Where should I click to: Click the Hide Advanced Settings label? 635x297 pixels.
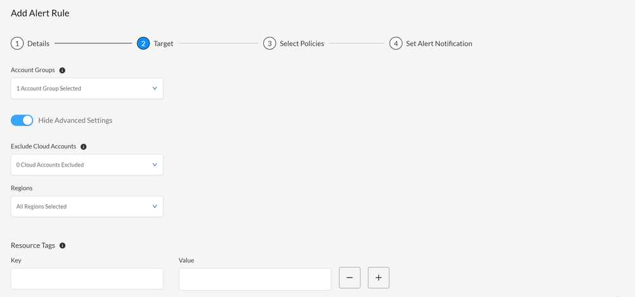75,120
